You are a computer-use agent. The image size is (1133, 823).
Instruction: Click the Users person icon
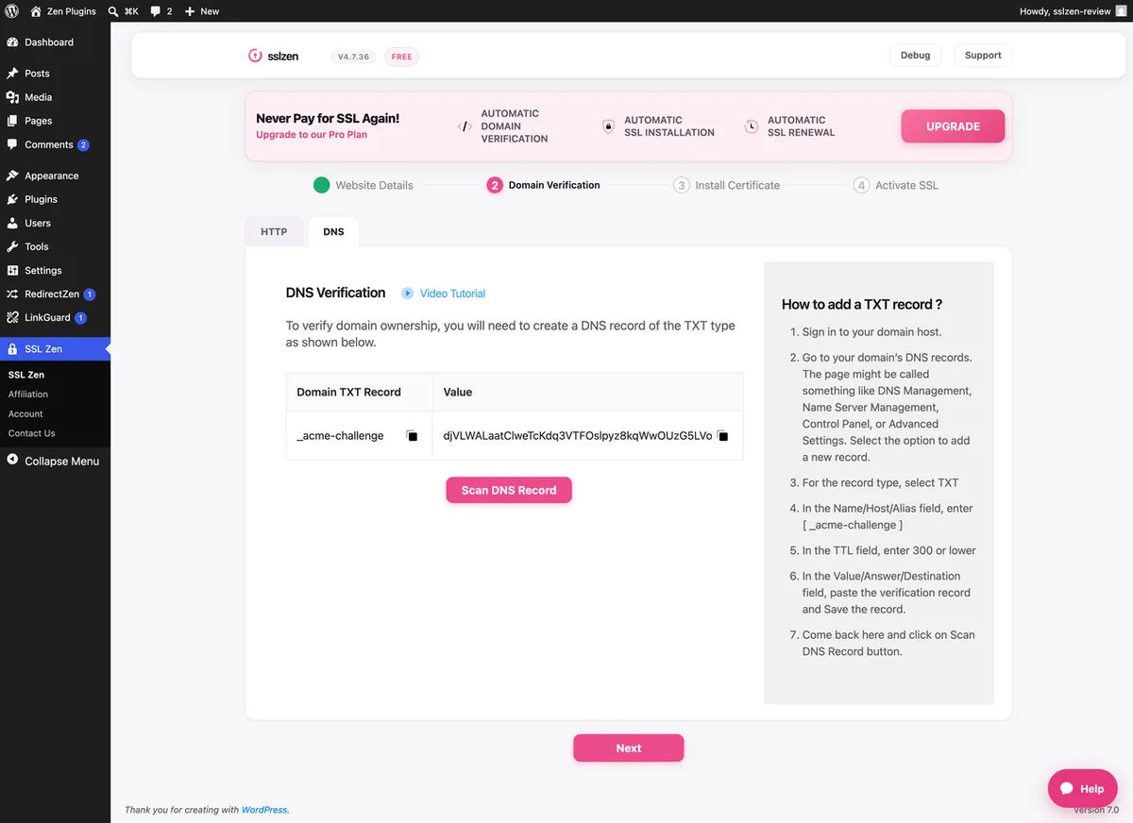12,223
